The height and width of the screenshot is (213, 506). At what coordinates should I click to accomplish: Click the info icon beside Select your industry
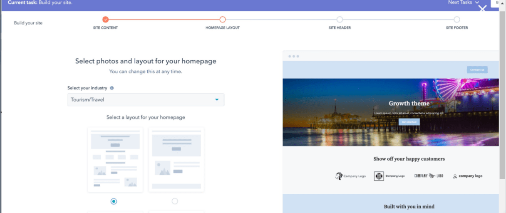(112, 88)
